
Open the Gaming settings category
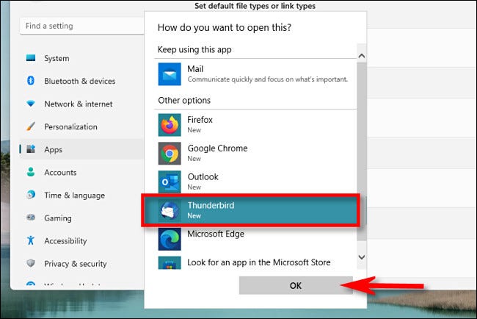(x=58, y=218)
